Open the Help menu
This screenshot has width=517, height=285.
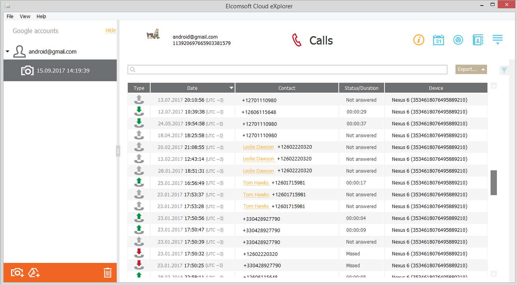click(x=41, y=17)
